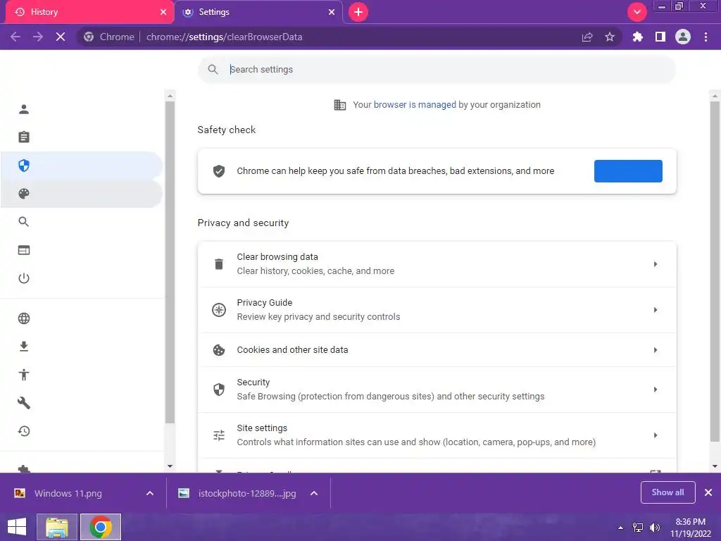Bookmark this page with the star icon

[x=610, y=37]
